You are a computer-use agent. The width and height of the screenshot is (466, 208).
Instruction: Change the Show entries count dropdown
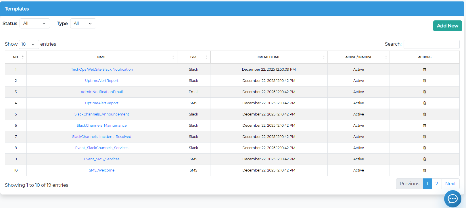coord(29,44)
